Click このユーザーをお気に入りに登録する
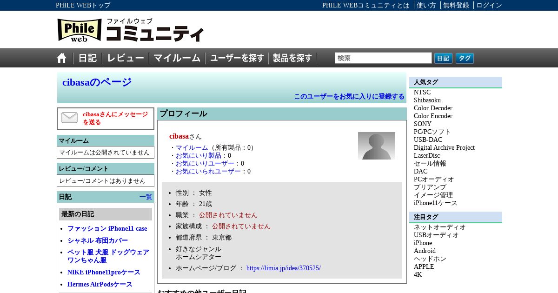558x293 pixels. [x=349, y=96]
